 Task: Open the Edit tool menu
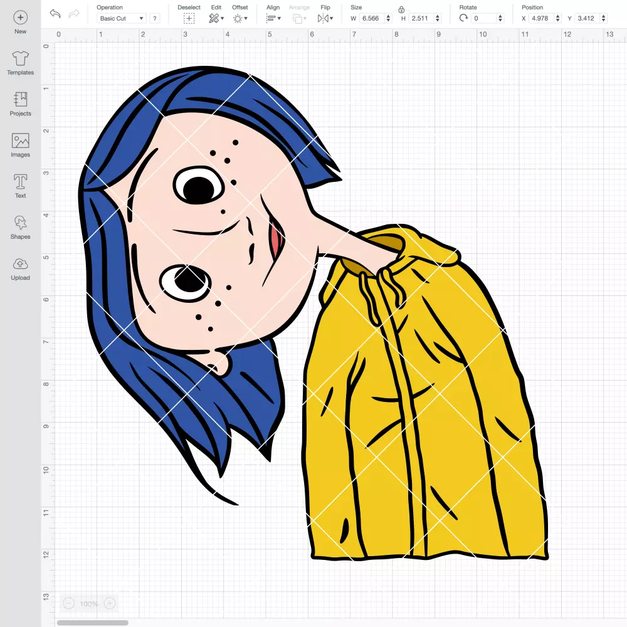click(x=216, y=18)
